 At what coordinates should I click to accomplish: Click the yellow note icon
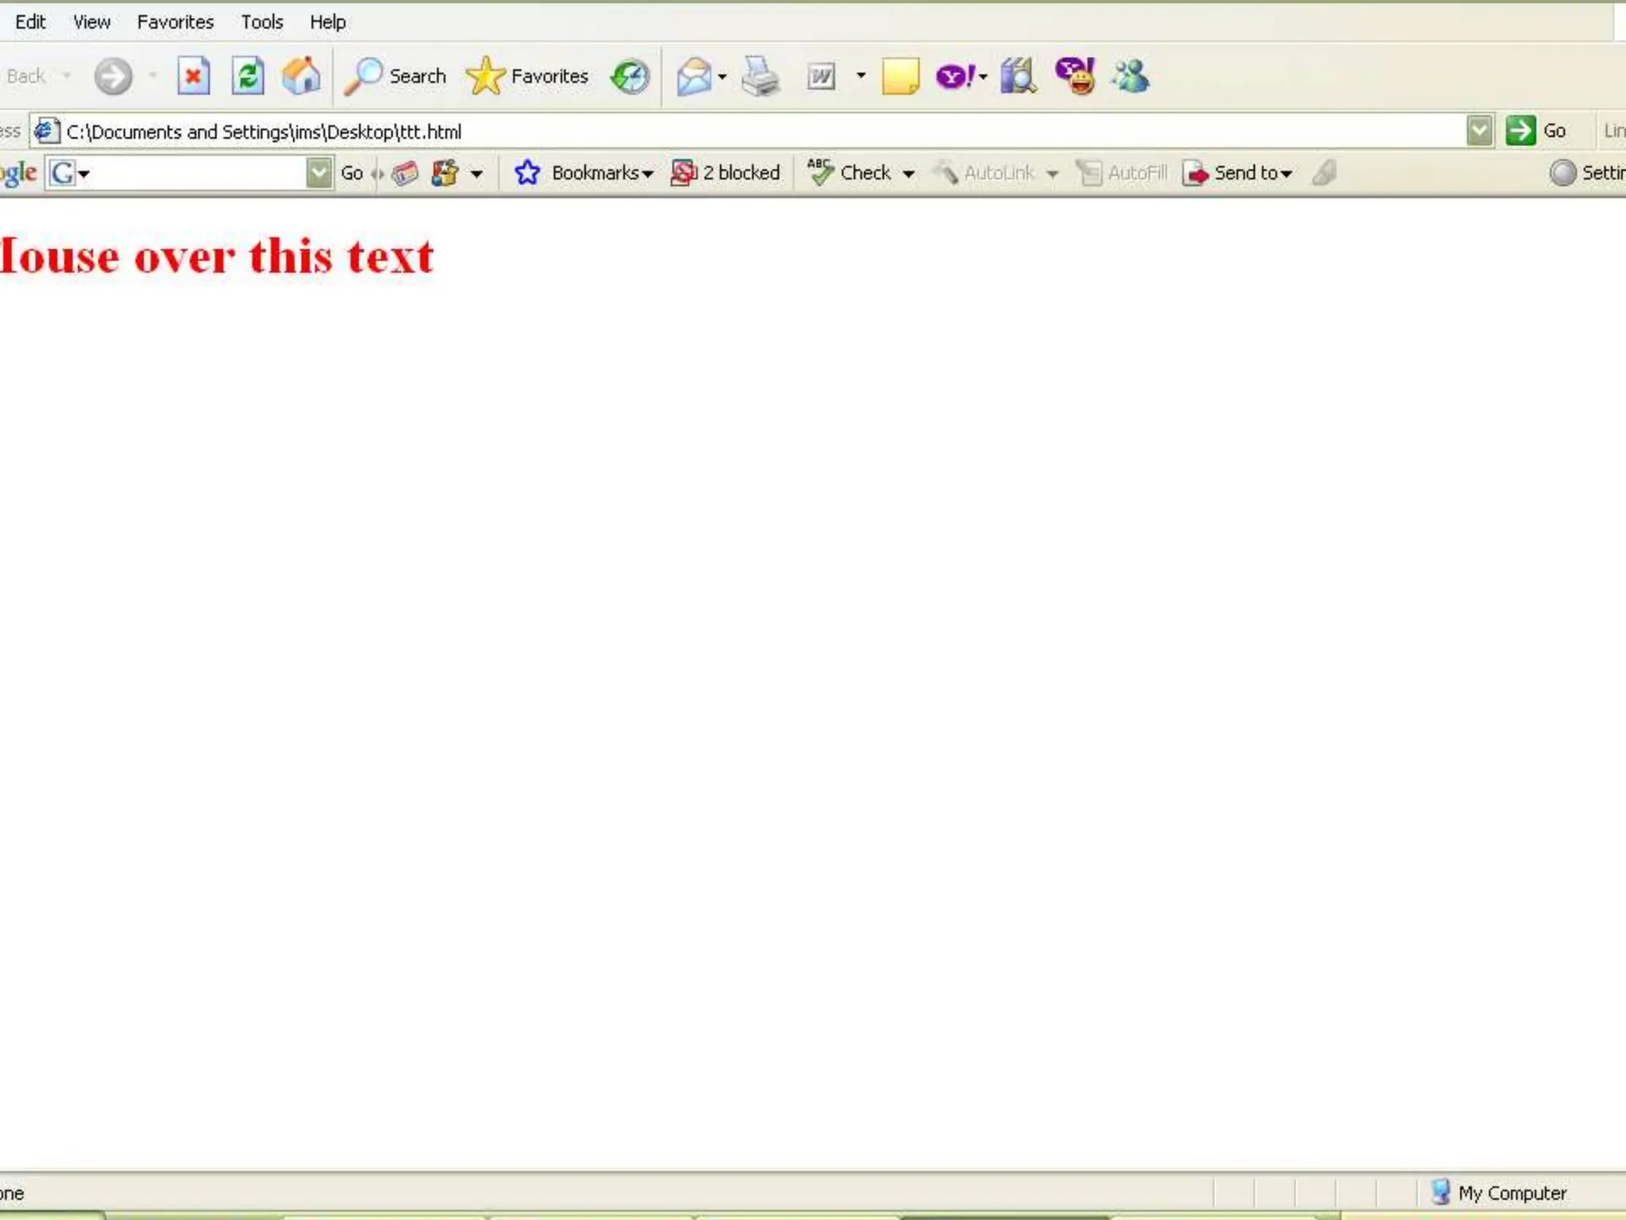900,77
